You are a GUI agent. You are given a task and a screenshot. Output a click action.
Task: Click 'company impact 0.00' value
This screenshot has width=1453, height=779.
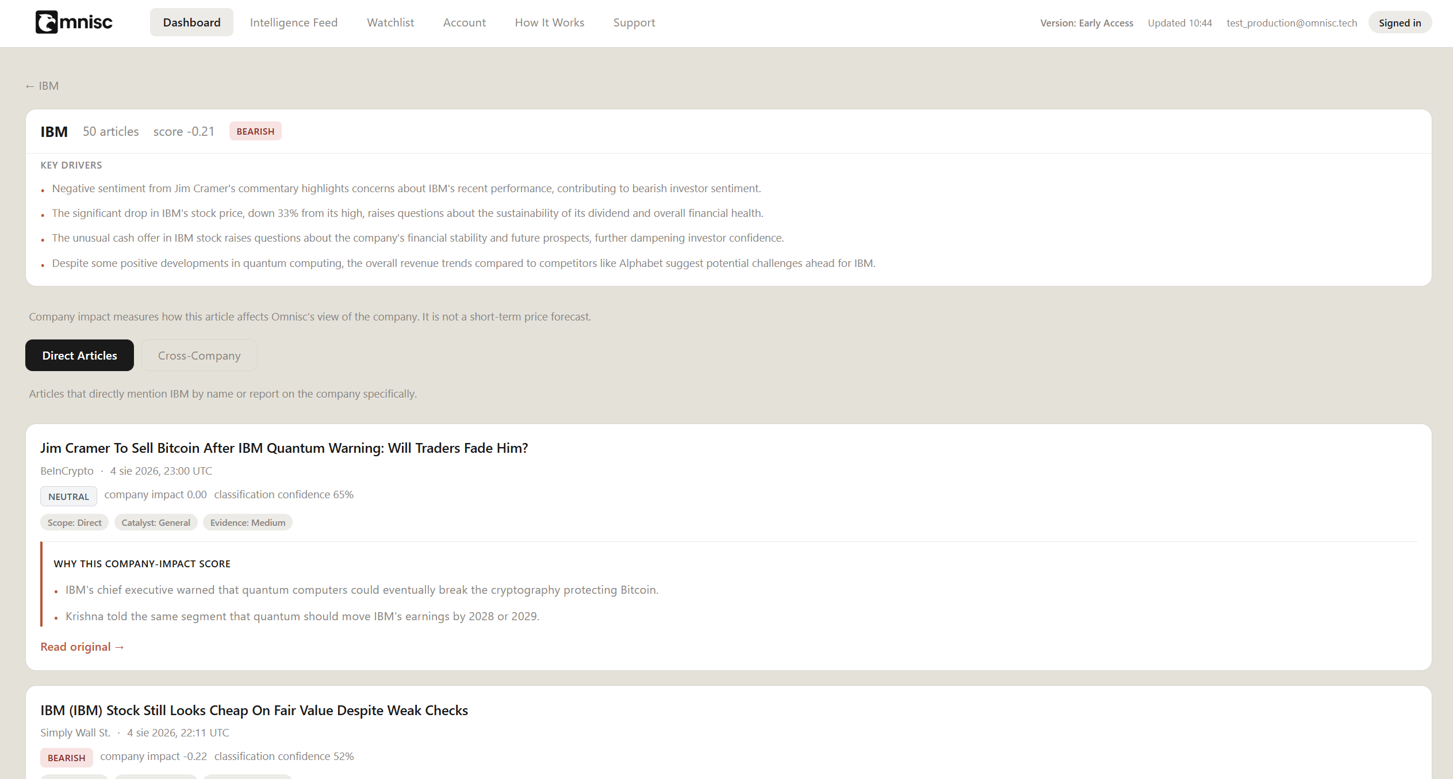coord(155,495)
